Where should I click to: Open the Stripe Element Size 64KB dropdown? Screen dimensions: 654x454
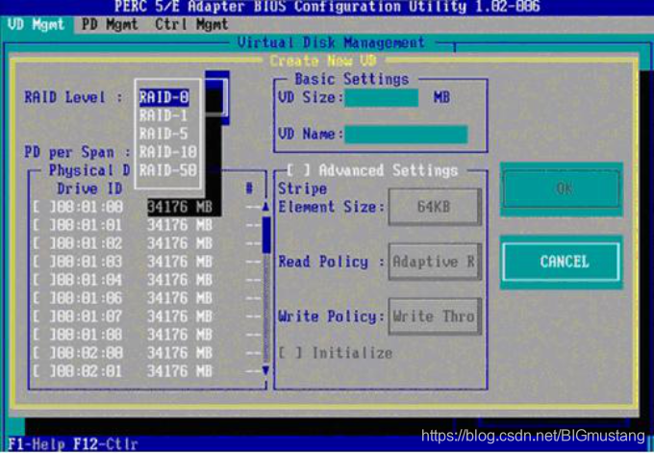click(435, 207)
